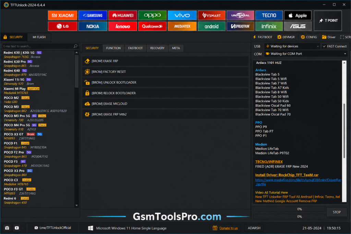Open CONFIG settings toolbar item

[309, 37]
